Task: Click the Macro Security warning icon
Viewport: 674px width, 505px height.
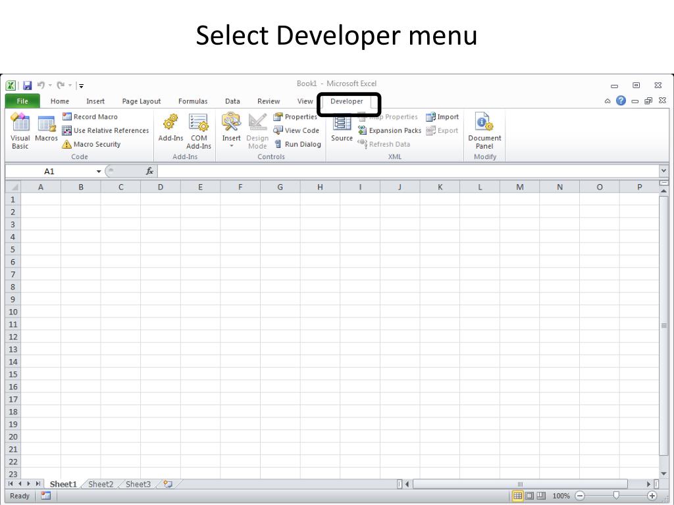Action: point(67,145)
